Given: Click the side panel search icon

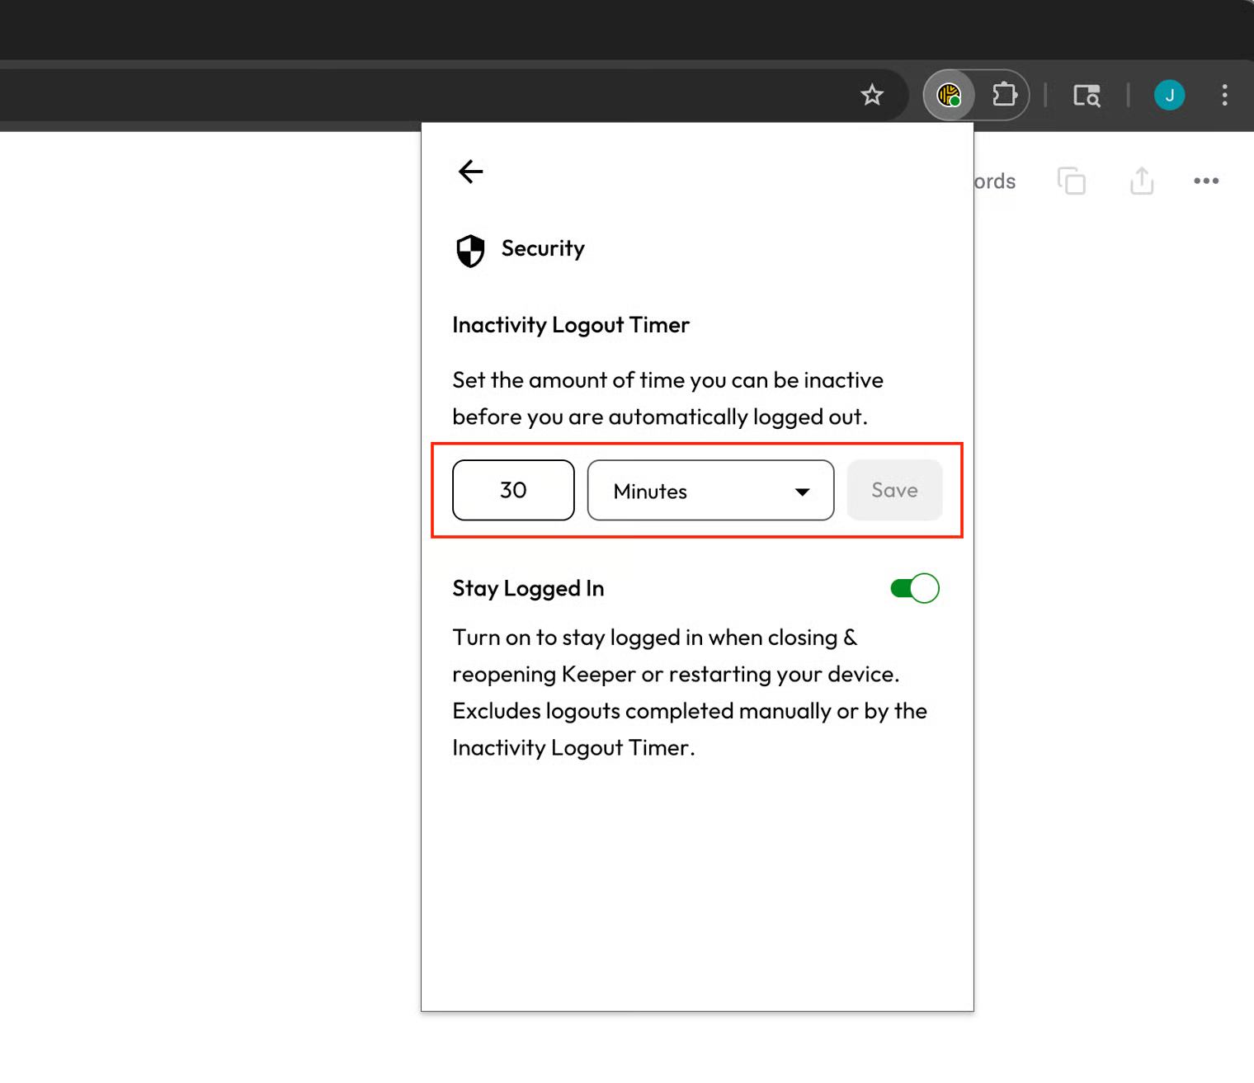Looking at the screenshot, I should 1087,96.
